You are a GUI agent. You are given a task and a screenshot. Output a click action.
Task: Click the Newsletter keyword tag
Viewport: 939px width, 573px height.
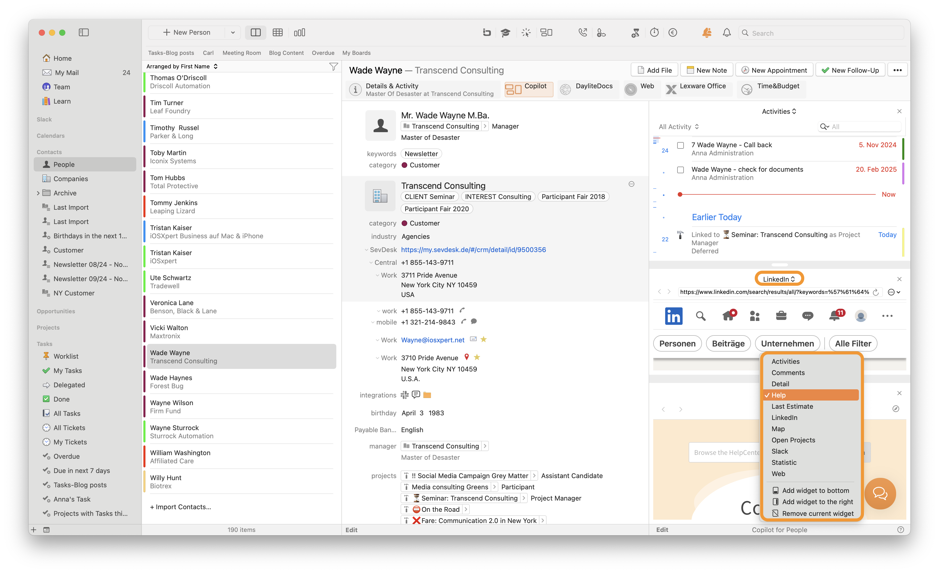coord(421,154)
